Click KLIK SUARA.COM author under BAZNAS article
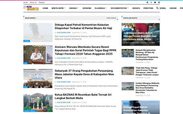The width and height of the screenshot is (183, 114). tap(64, 102)
